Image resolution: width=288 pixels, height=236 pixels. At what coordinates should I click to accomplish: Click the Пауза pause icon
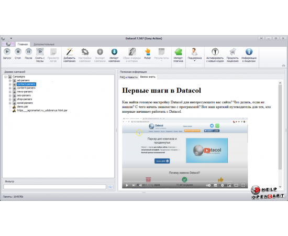click(x=28, y=51)
